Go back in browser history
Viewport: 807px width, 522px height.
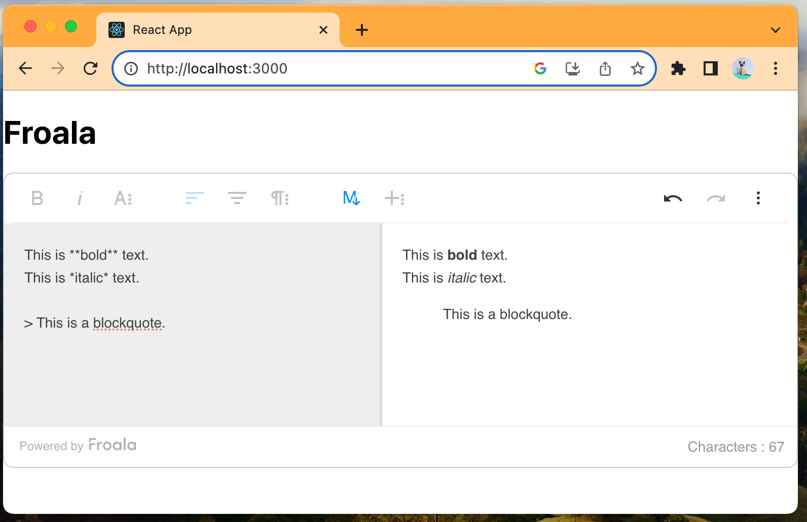(x=25, y=68)
